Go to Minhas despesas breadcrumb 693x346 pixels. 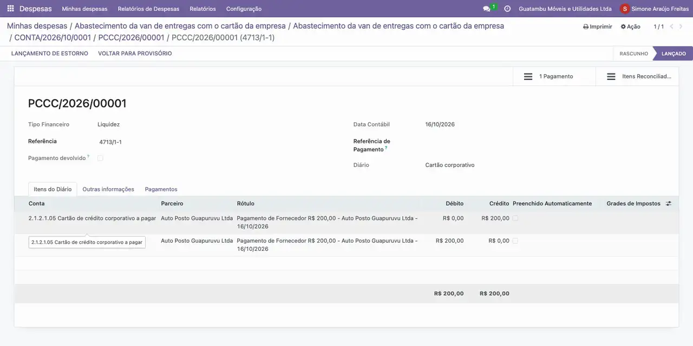point(37,26)
